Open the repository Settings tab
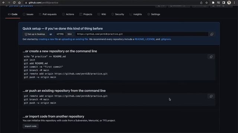The image size is (238, 133). (154, 14)
